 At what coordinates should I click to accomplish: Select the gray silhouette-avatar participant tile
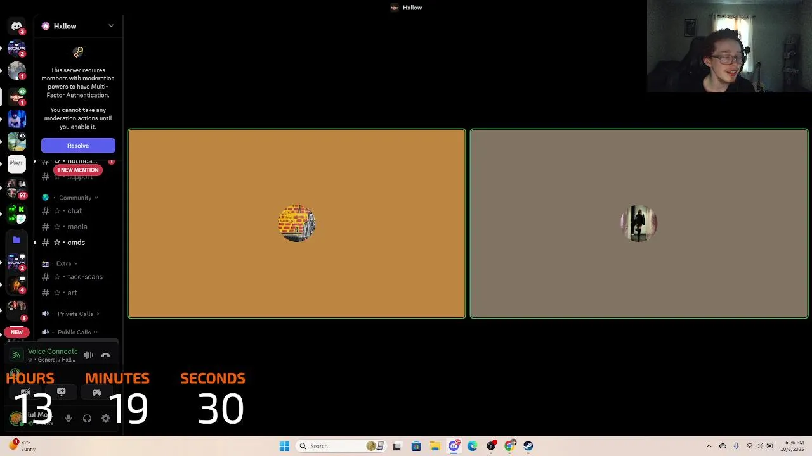639,224
